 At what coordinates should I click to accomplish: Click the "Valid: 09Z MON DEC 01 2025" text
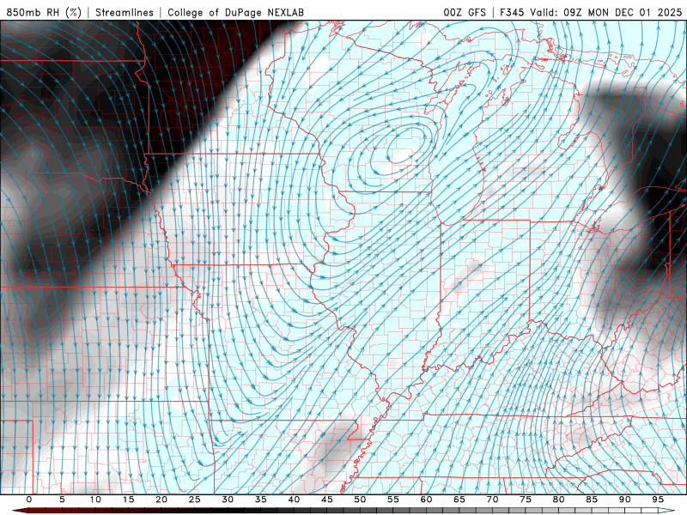pyautogui.click(x=606, y=12)
